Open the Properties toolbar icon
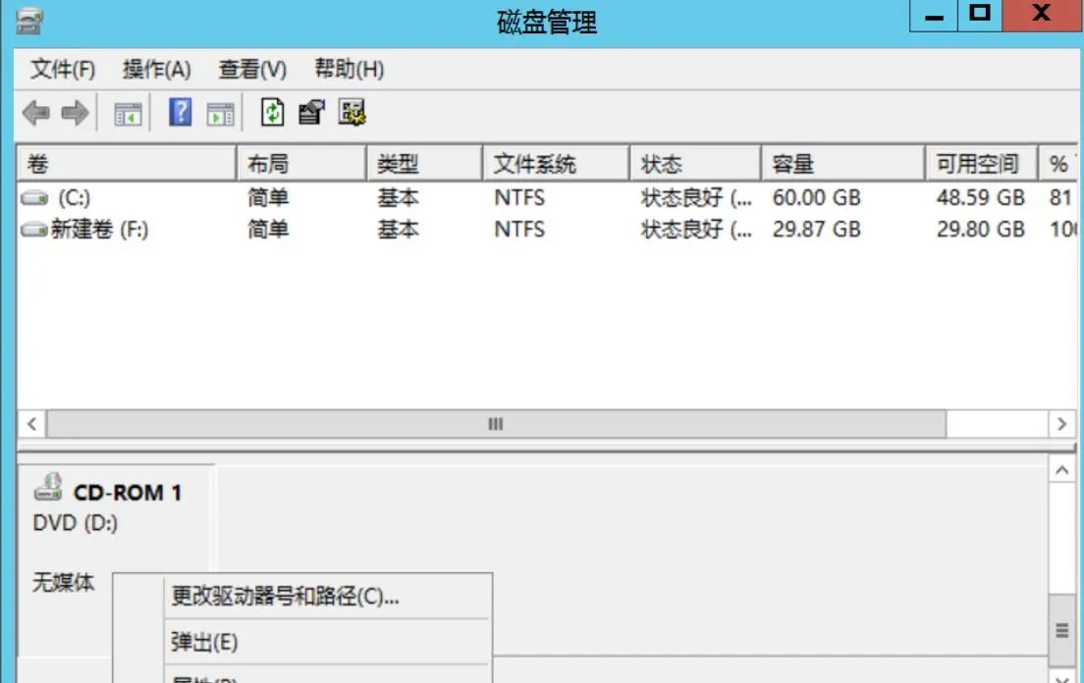 (311, 112)
